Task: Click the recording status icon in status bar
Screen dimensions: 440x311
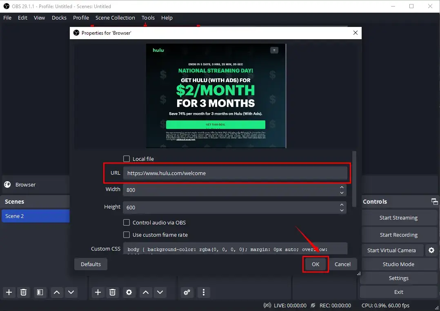Action: pyautogui.click(x=313, y=305)
